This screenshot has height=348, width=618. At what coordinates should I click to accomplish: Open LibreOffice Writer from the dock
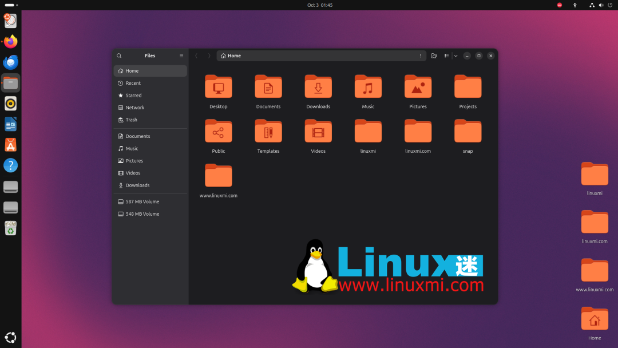tap(11, 125)
